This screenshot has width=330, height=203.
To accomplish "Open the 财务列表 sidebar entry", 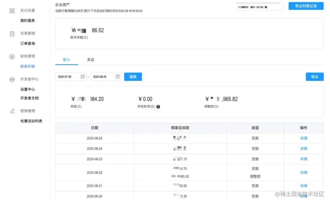I will pos(28,66).
